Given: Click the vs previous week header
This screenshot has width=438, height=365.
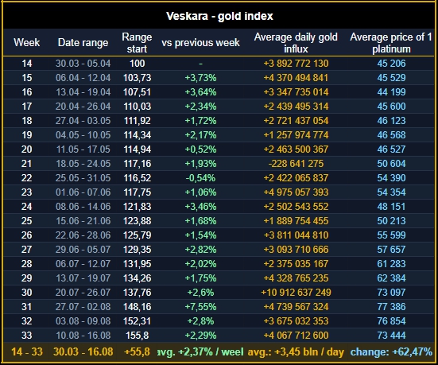Looking at the screenshot, I should [200, 43].
